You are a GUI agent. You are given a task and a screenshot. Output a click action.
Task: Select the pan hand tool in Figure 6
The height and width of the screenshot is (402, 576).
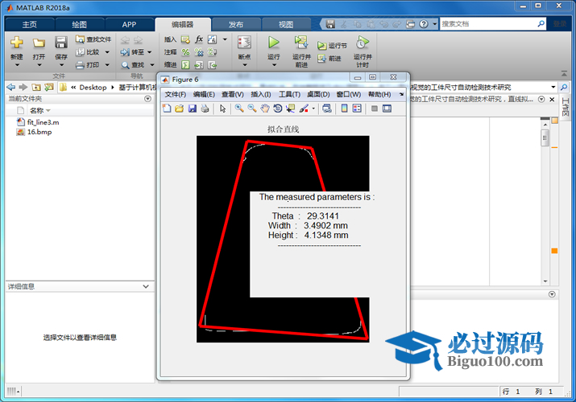[265, 108]
